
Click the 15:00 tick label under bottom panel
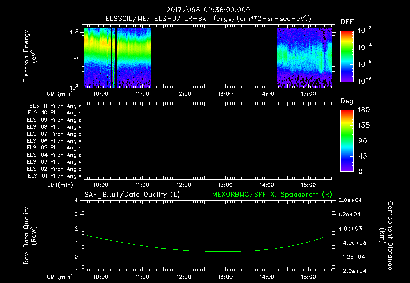[x=308, y=277]
